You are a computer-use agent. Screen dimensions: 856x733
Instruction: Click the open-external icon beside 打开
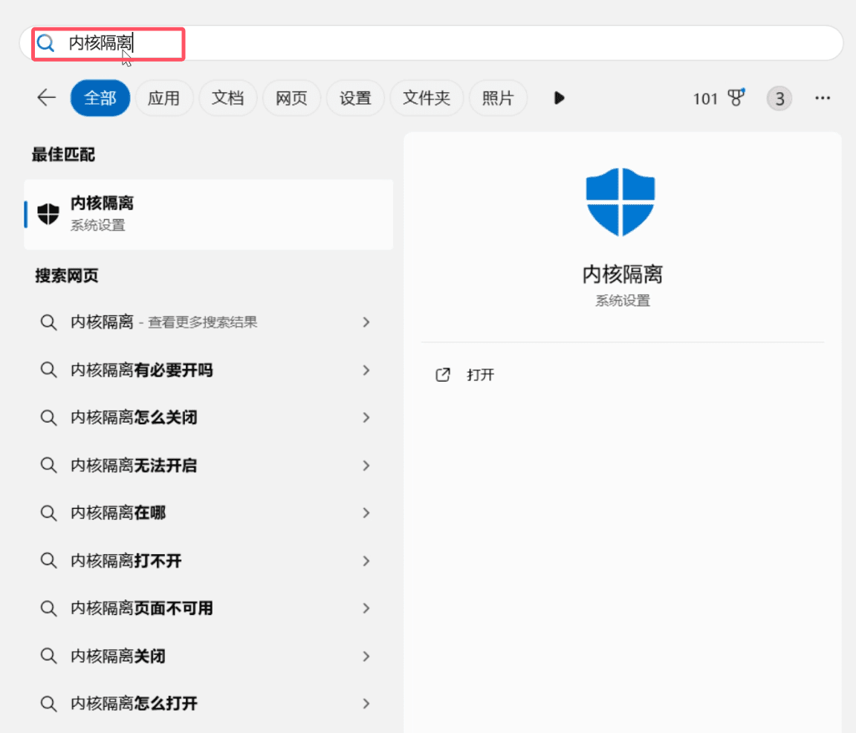[443, 375]
